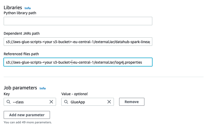This screenshot has width=207, height=127.
Task: Click the Referenced files path input
Action: [x=78, y=62]
